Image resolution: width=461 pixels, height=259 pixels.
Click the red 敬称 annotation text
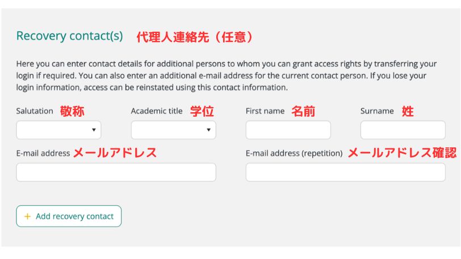coord(72,111)
